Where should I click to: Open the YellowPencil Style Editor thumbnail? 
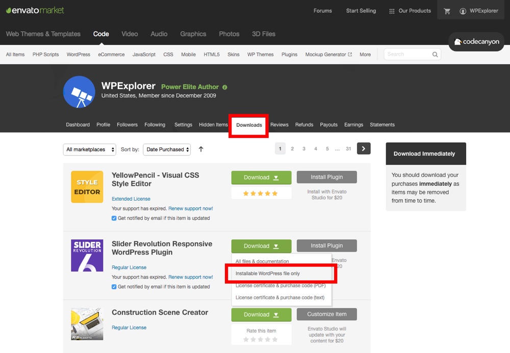point(87,187)
